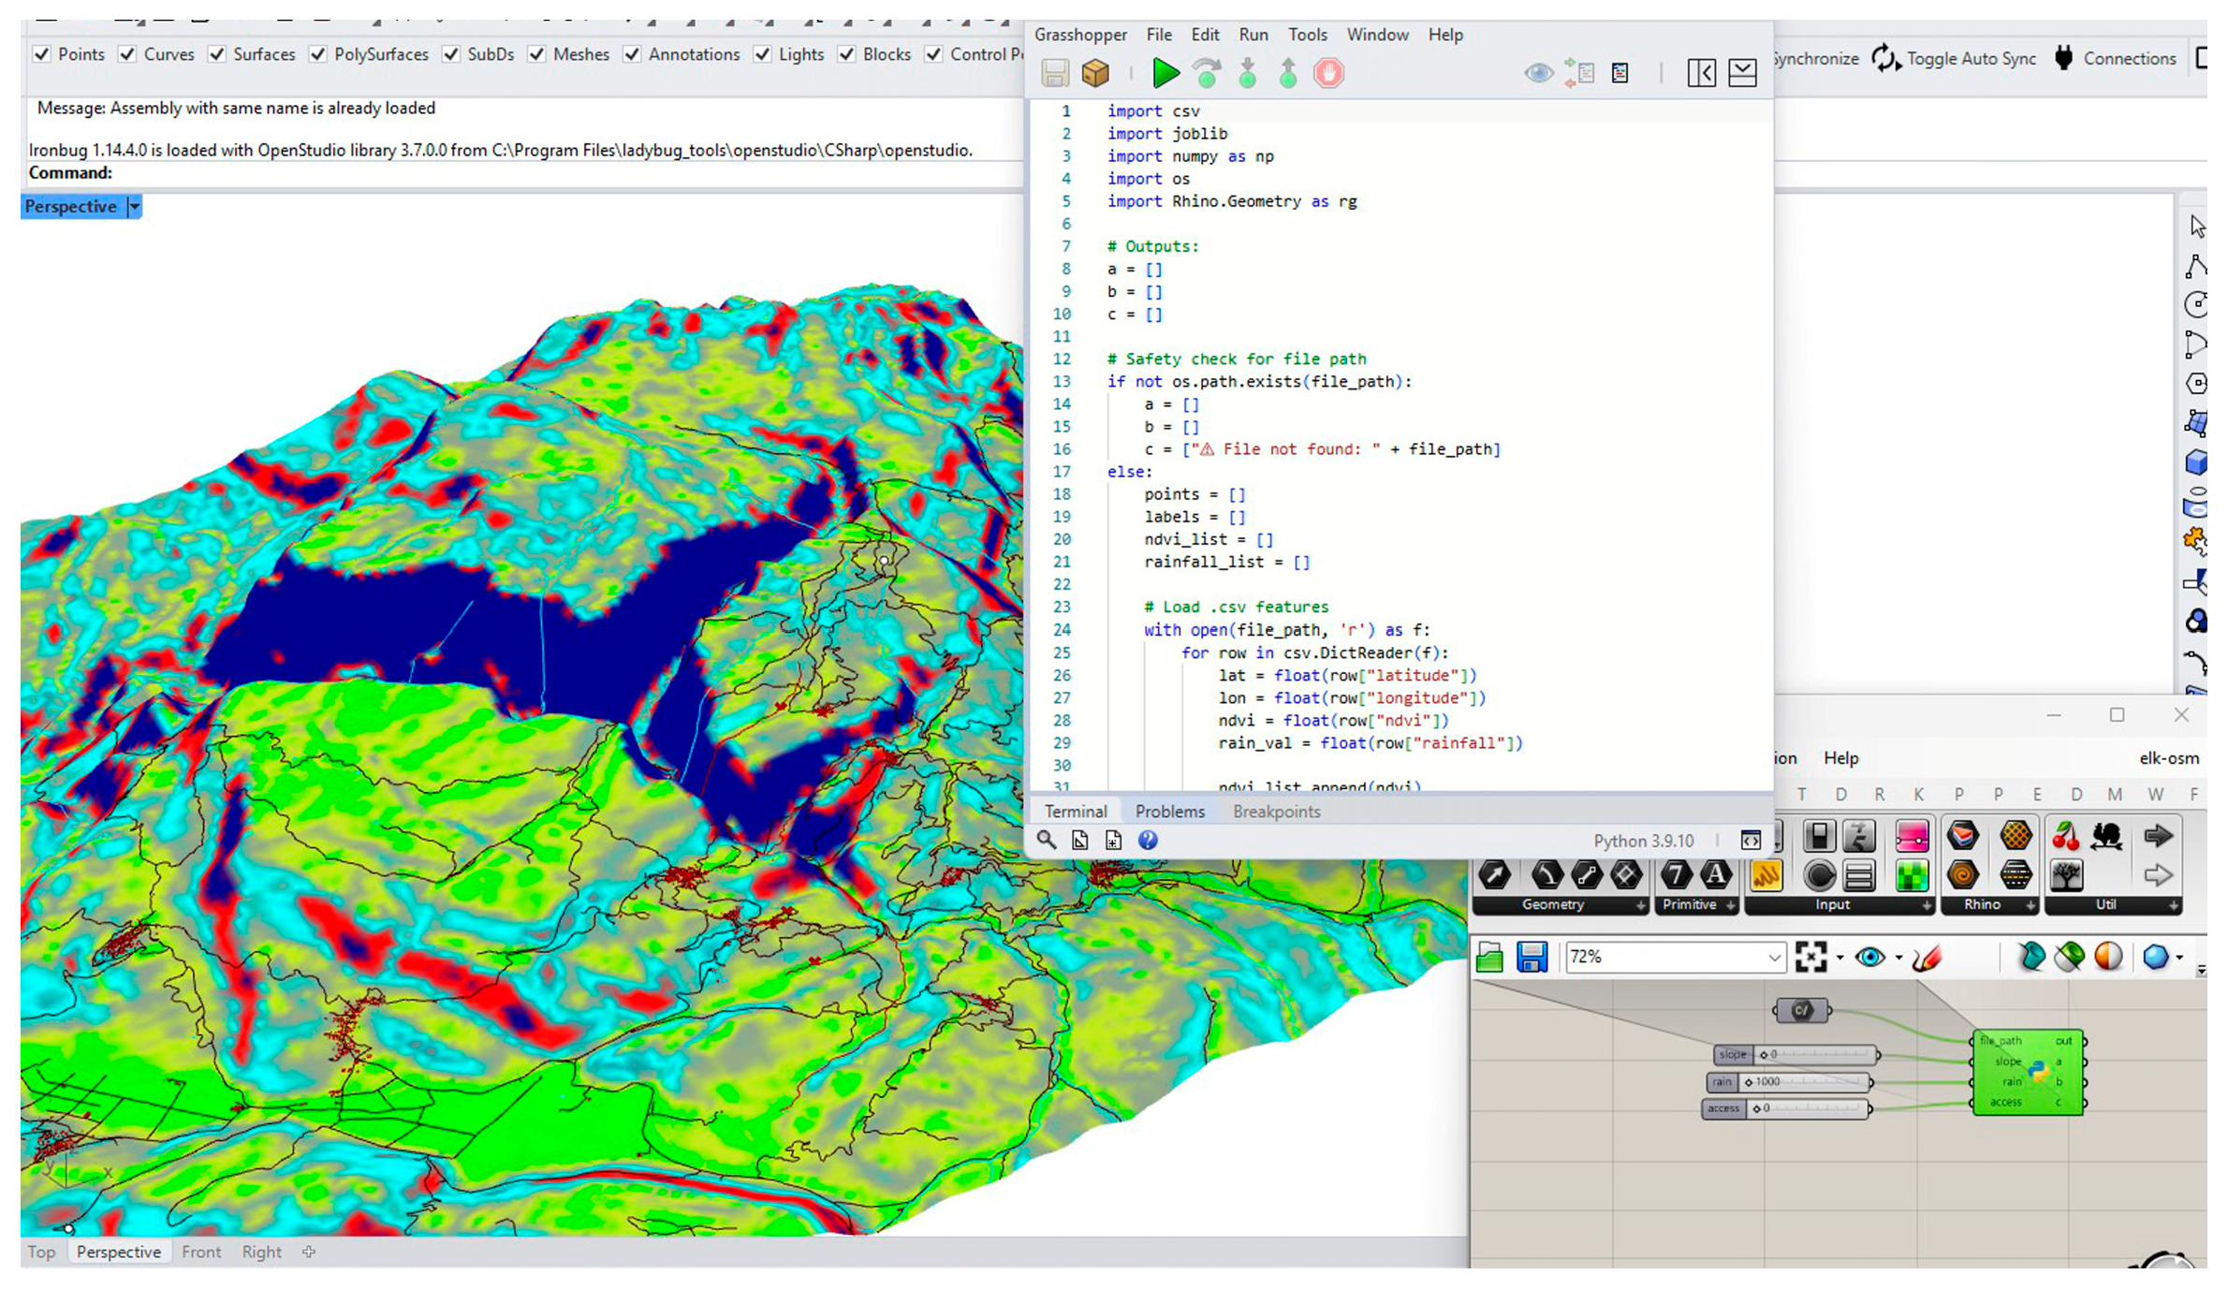The height and width of the screenshot is (1289, 2228).
Task: Toggle the Meshes filter checkbox
Action: (x=537, y=54)
